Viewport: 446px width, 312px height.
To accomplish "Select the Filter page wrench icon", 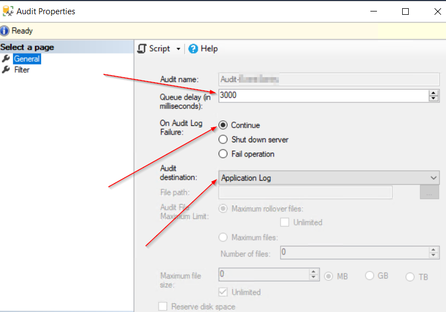I will 6,70.
